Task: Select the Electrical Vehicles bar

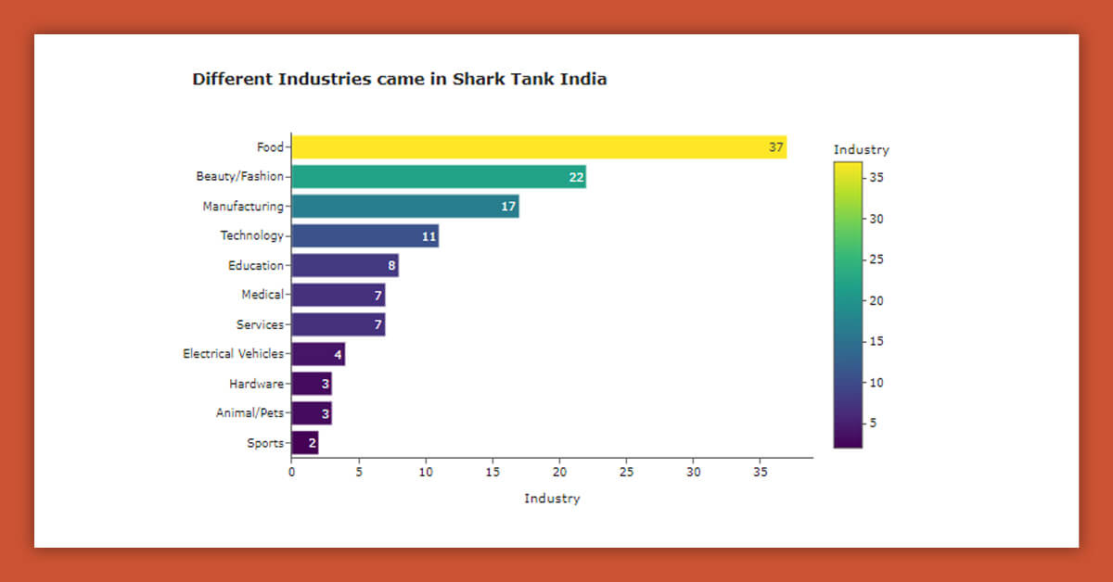Action: [x=318, y=354]
